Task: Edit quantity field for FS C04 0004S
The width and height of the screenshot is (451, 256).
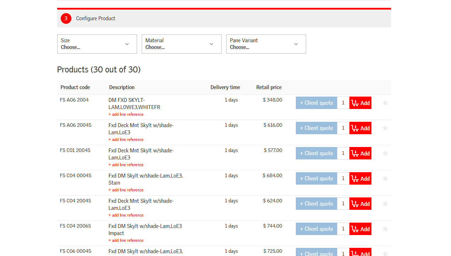Action: [x=343, y=179]
